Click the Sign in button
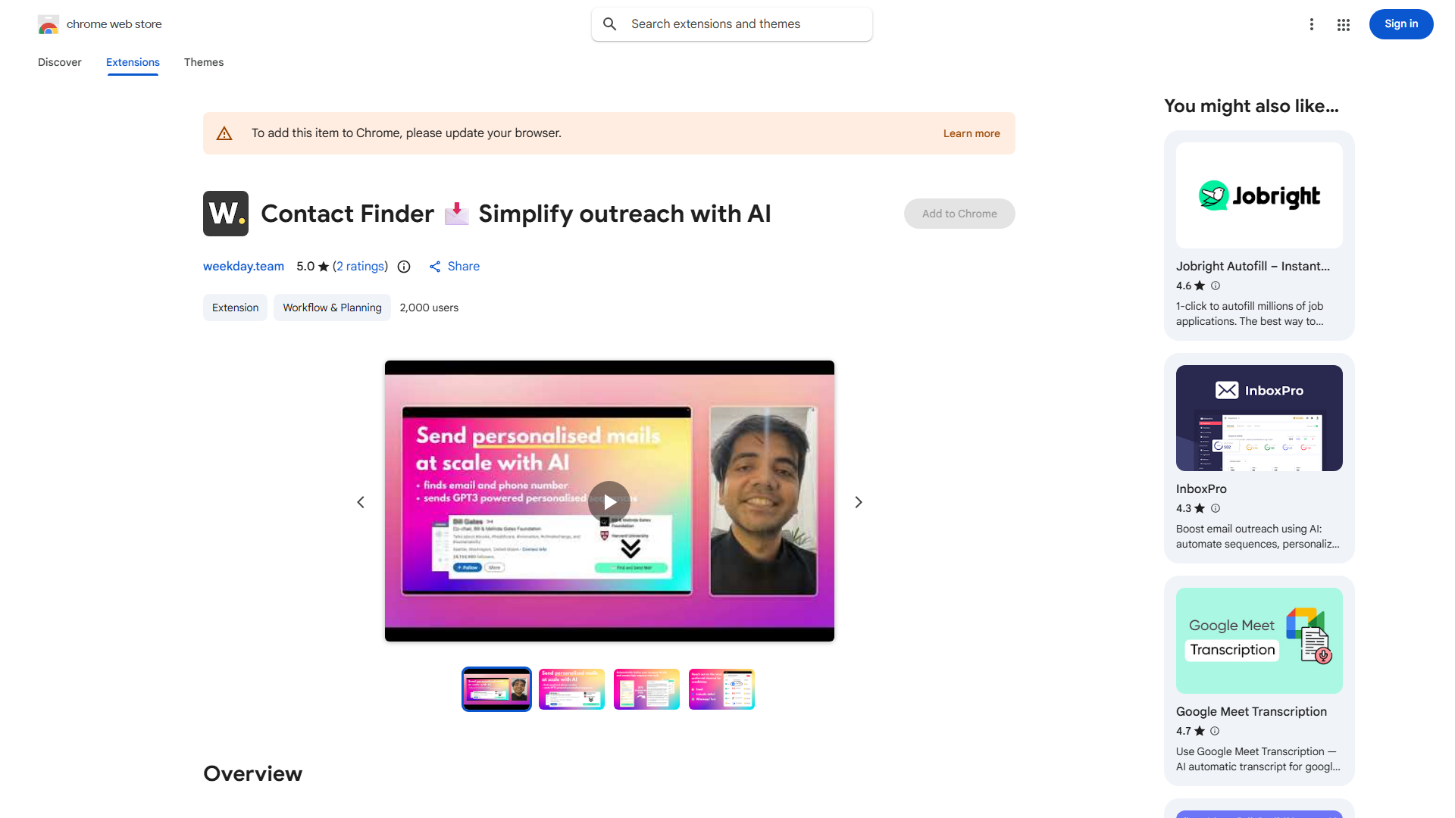 [1401, 24]
